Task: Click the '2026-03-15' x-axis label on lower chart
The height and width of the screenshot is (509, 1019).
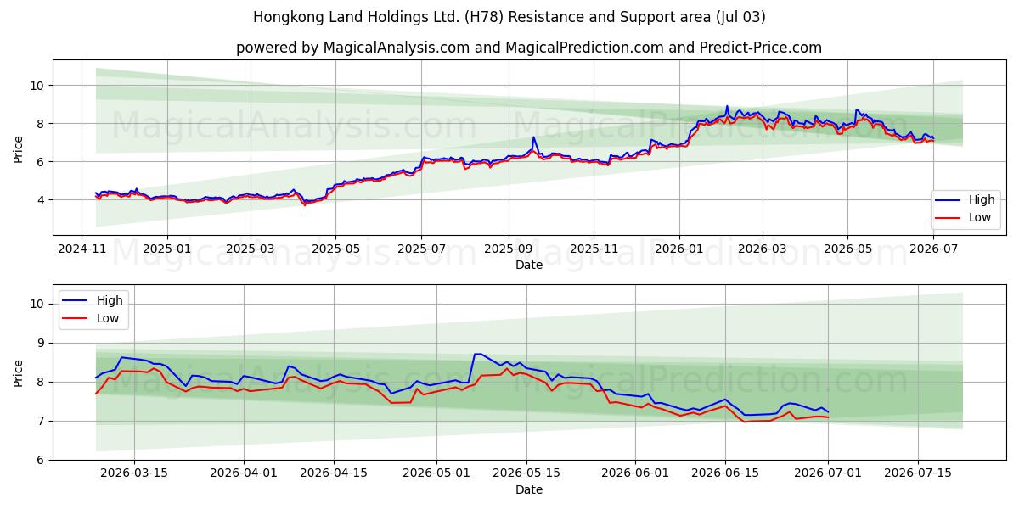Action: pyautogui.click(x=134, y=475)
